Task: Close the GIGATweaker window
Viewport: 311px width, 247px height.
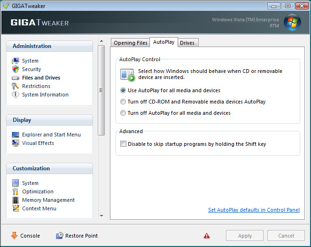Action: [x=302, y=6]
